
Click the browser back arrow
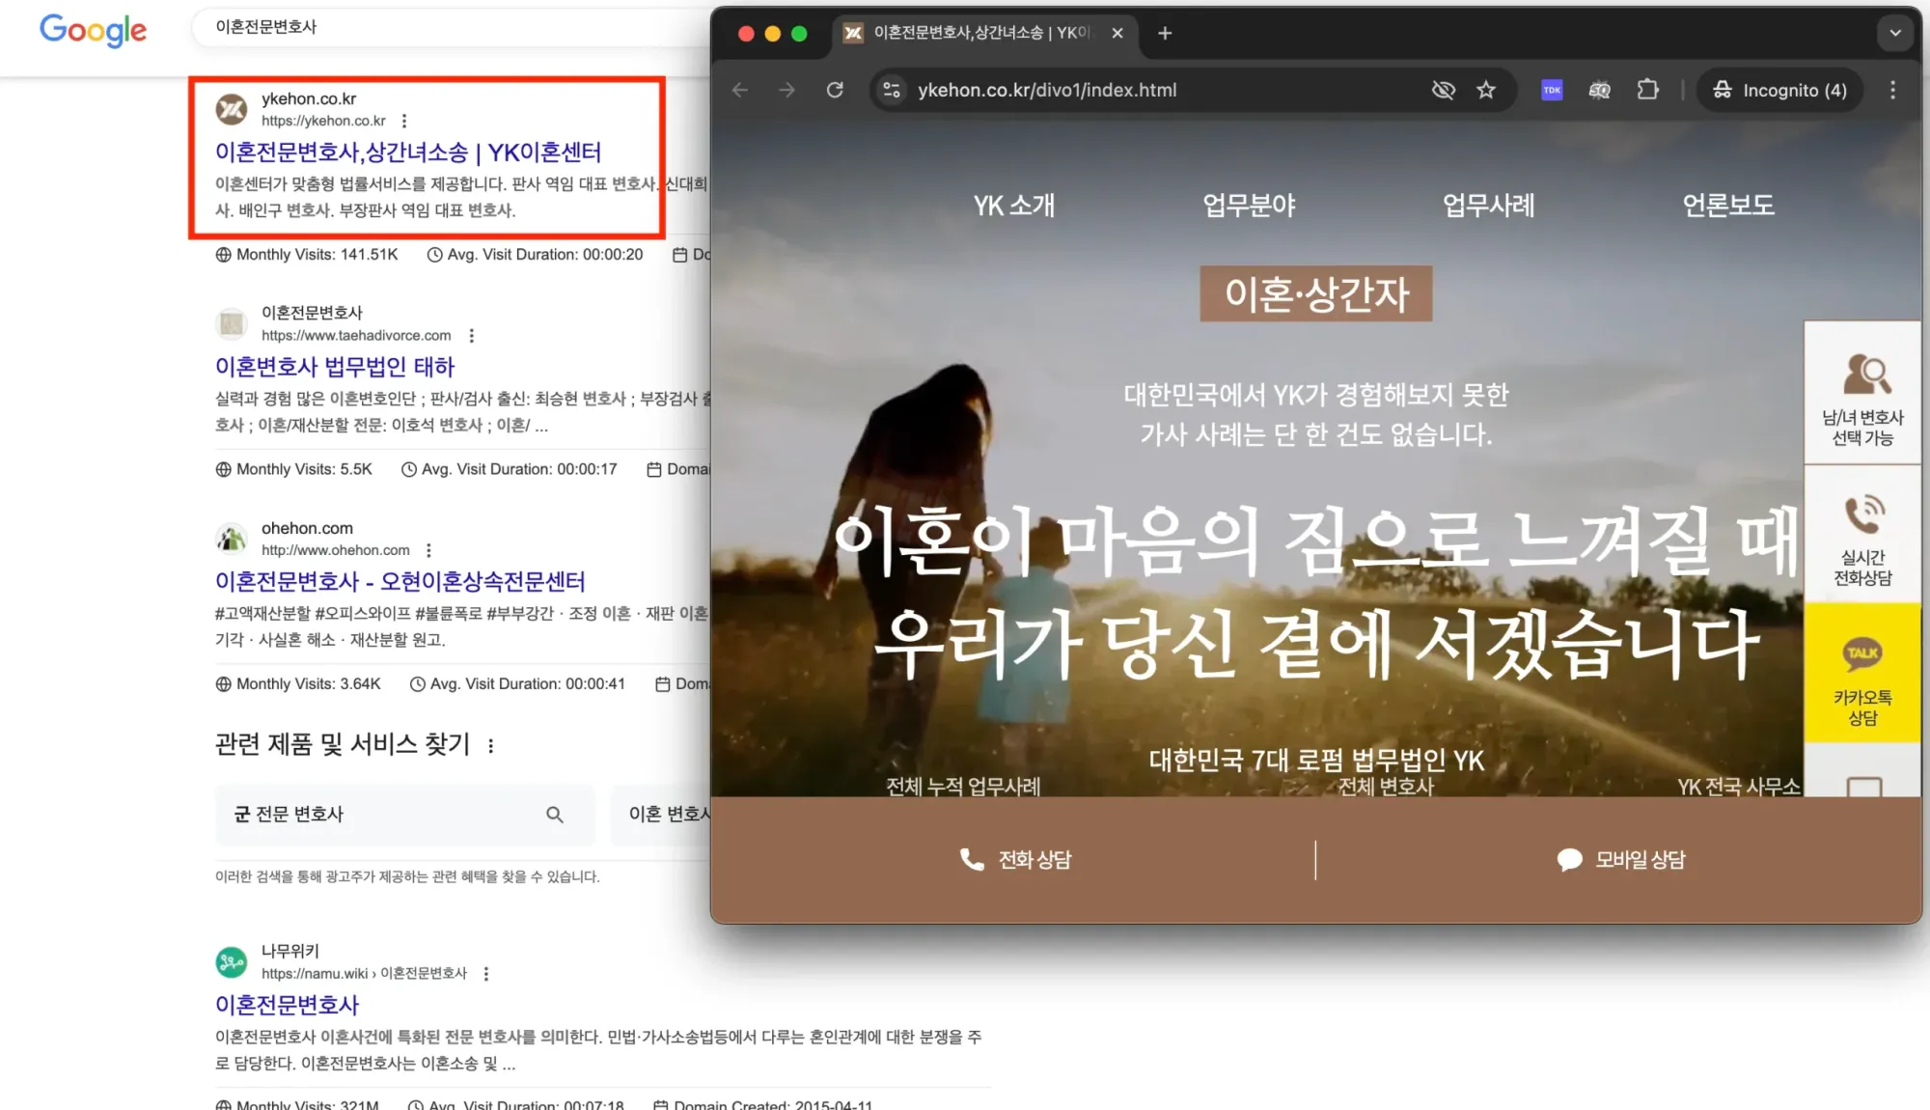pos(739,90)
